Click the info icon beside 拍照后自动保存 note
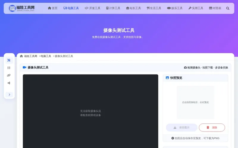238x148 pixels. tap(173, 138)
